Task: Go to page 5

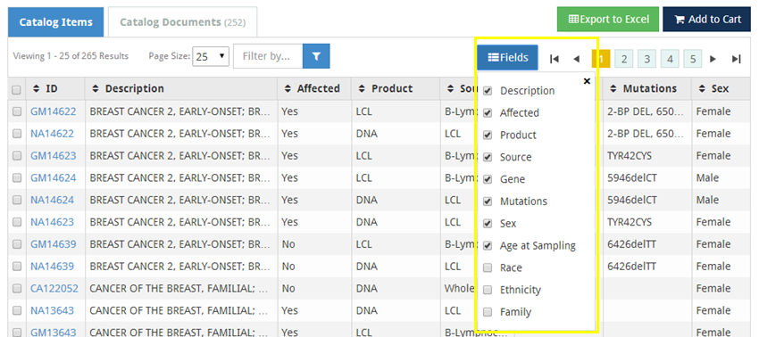Action: pyautogui.click(x=693, y=59)
